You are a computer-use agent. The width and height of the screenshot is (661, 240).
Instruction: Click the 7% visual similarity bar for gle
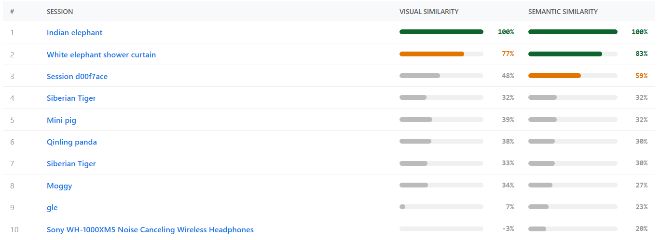click(402, 207)
